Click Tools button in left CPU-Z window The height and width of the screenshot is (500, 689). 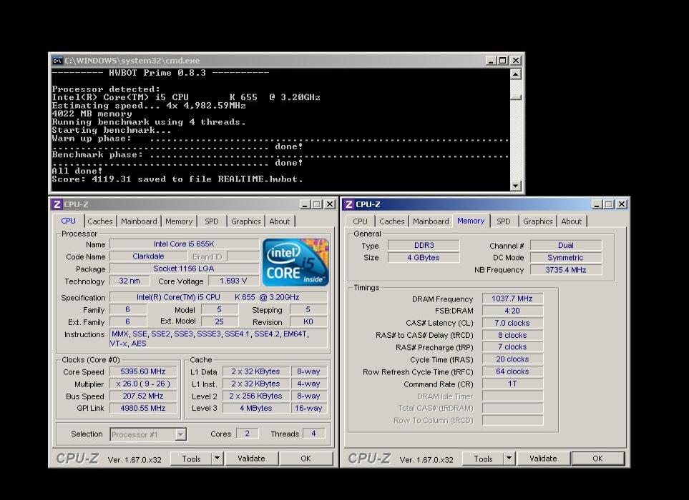[x=191, y=459]
